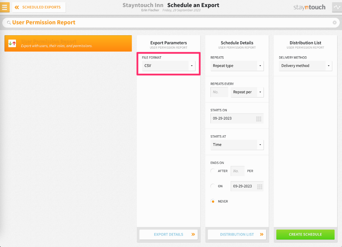Viewport: 342px width, 247px height.
Task: Click the export arrows icon on report card
Action: point(12,43)
